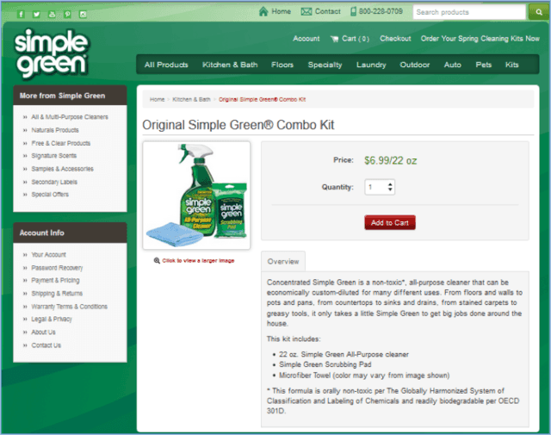
Task: Decrease quantity with the down arrow
Action: tap(390, 190)
